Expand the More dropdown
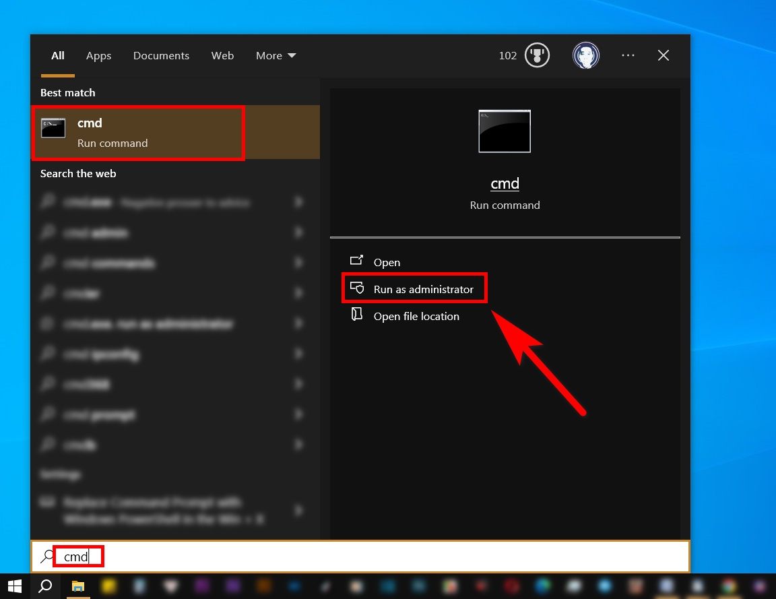The height and width of the screenshot is (599, 776). pos(276,55)
